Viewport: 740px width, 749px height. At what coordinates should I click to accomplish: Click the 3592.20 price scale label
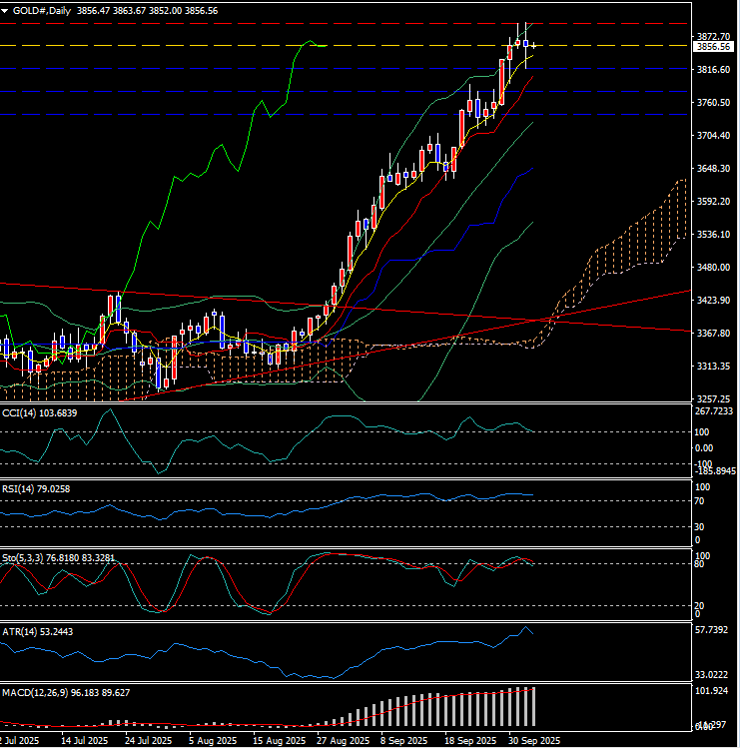(713, 202)
